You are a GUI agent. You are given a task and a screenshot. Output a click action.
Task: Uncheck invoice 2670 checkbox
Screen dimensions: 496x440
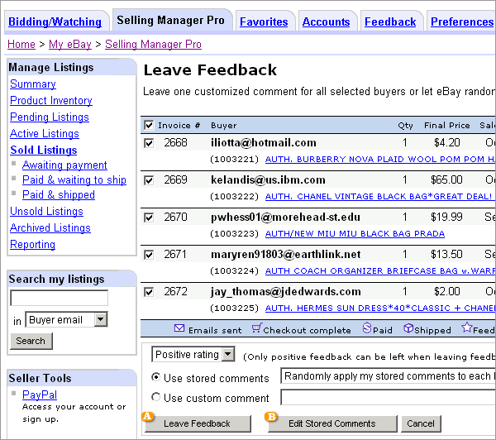[149, 218]
